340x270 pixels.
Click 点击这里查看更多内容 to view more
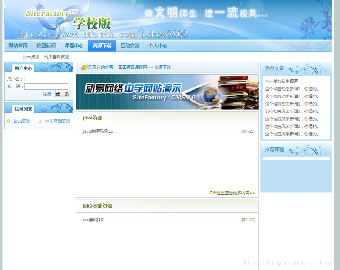click(x=232, y=193)
